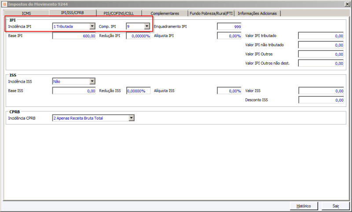Click the Redução ISS field
This screenshot has height=212, width=352.
coord(138,91)
